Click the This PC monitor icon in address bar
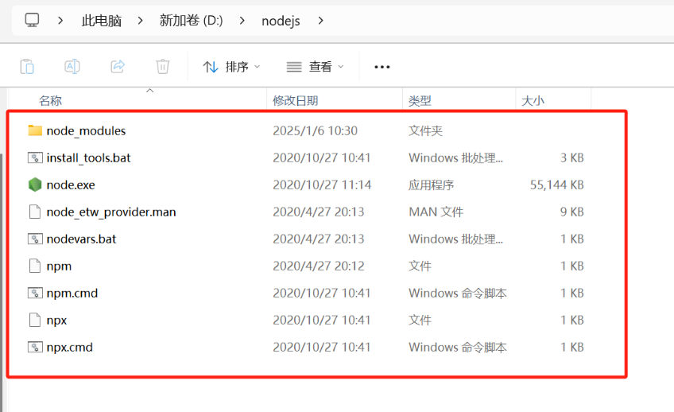Screen dimensions: 674x412 tap(32, 20)
